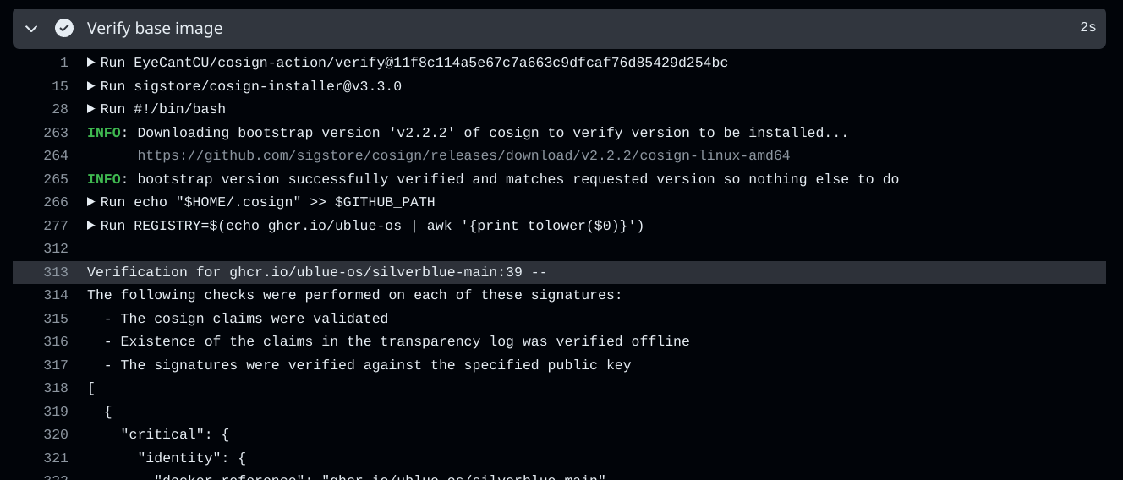Image resolution: width=1123 pixels, height=480 pixels.
Task: Select line number 277
Action: tap(56, 226)
